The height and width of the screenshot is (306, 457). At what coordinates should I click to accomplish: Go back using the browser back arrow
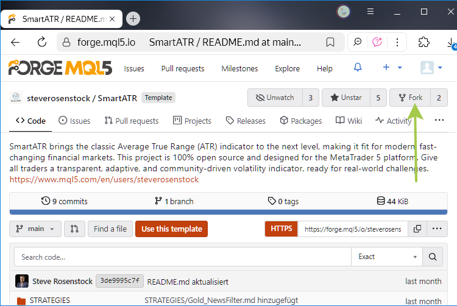tap(15, 43)
